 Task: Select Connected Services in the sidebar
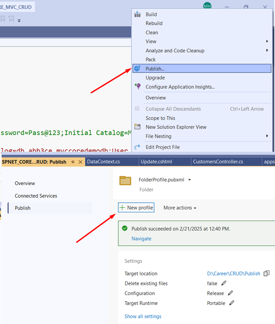coord(36,196)
